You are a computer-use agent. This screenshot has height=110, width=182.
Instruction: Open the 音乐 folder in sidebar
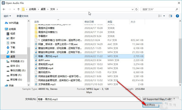pyautogui.click(x=11, y=52)
